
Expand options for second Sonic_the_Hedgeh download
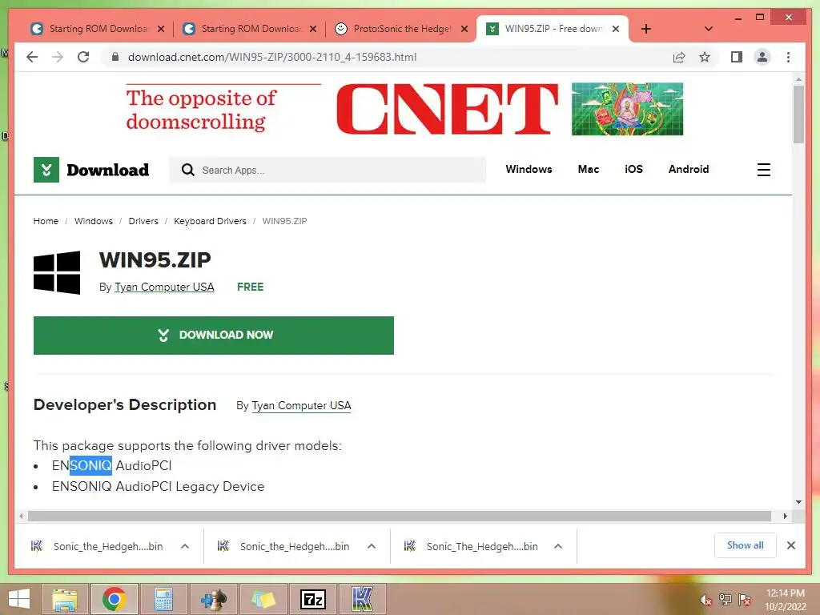coord(372,546)
